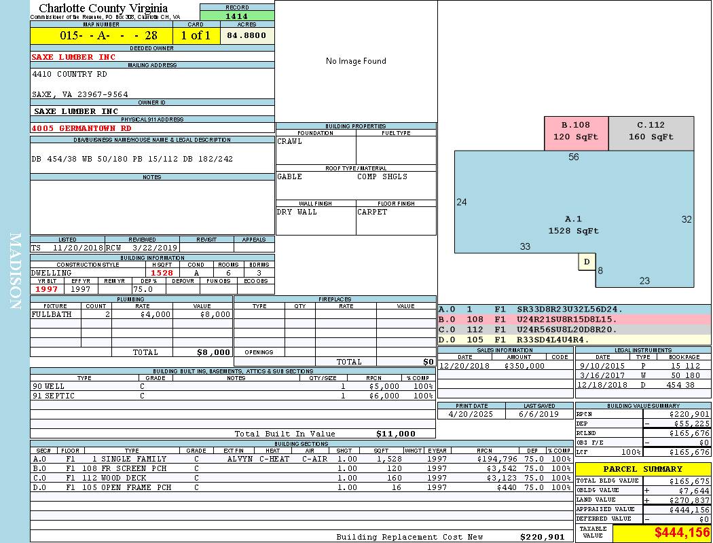
Task: Select DEP value $55,225
Action: coord(692,424)
